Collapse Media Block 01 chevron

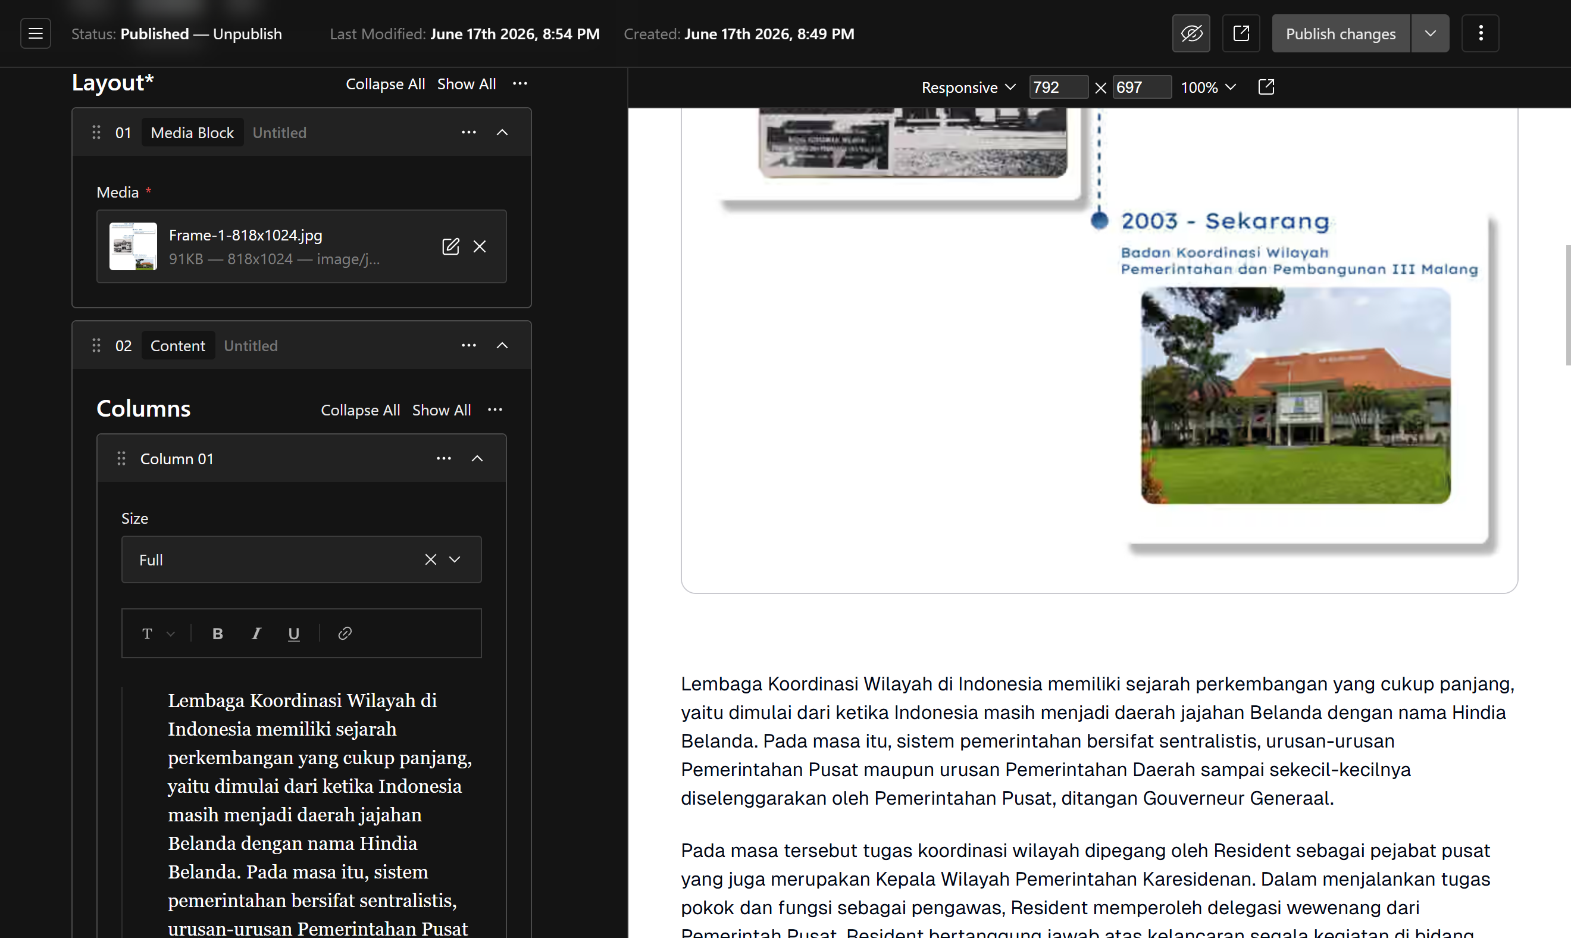(502, 132)
